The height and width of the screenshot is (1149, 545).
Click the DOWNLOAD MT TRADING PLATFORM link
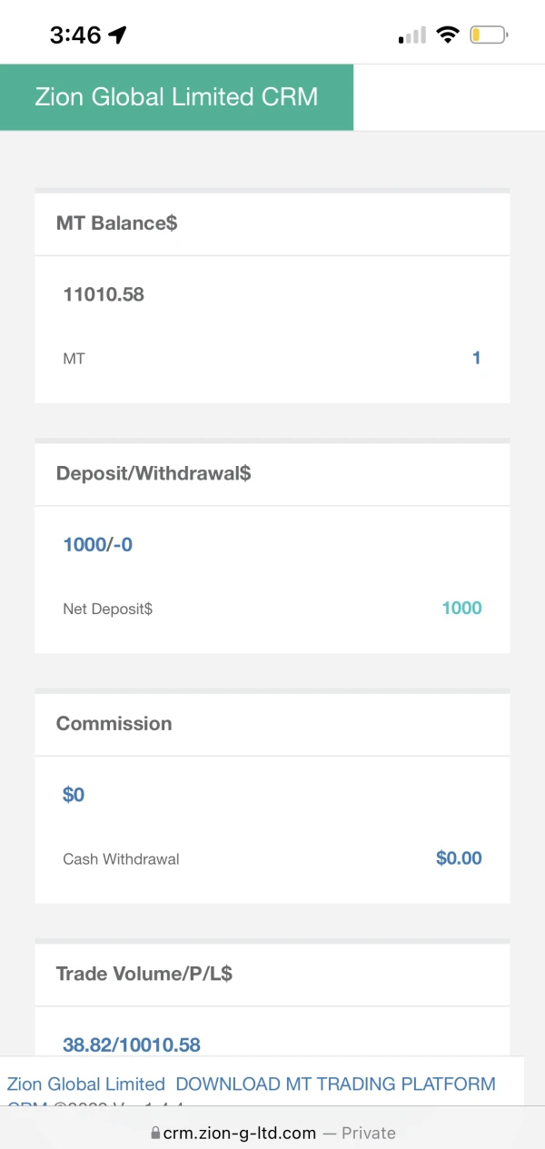click(x=335, y=1084)
